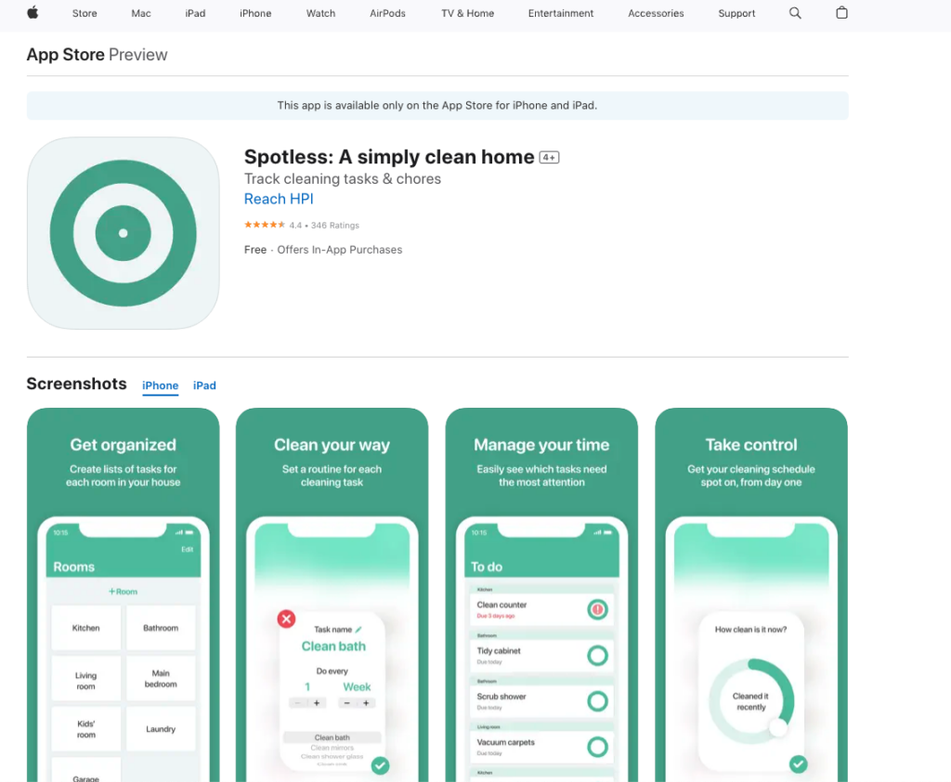Click the +Room add button
Image resolution: width=951 pixels, height=782 pixels.
124,592
